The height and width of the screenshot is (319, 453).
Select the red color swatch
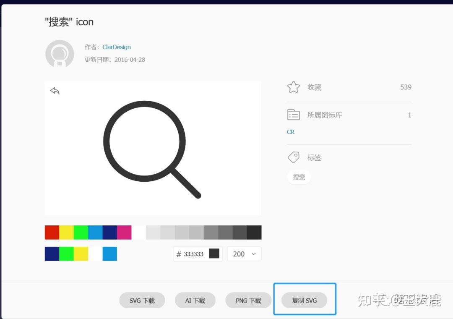(x=52, y=232)
